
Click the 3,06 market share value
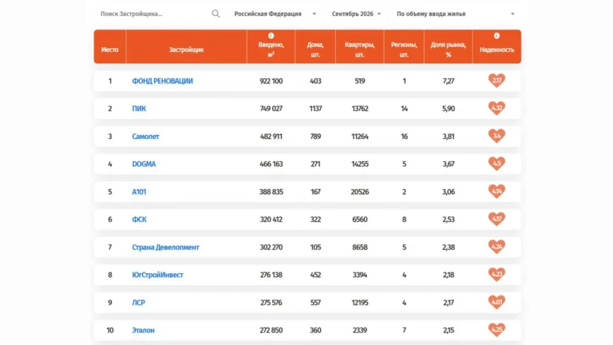coord(449,192)
